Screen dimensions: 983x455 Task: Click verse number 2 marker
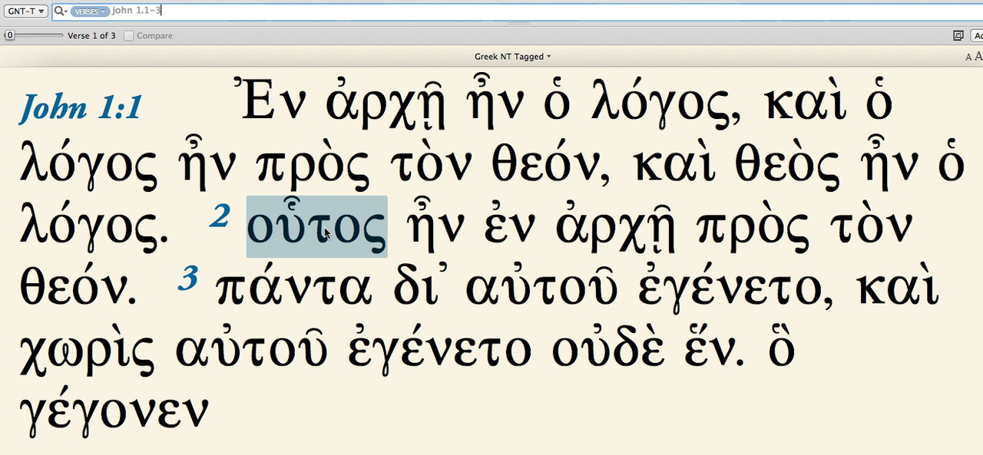220,218
